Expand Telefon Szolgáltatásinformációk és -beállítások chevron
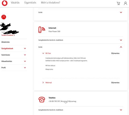 [x=121, y=110]
